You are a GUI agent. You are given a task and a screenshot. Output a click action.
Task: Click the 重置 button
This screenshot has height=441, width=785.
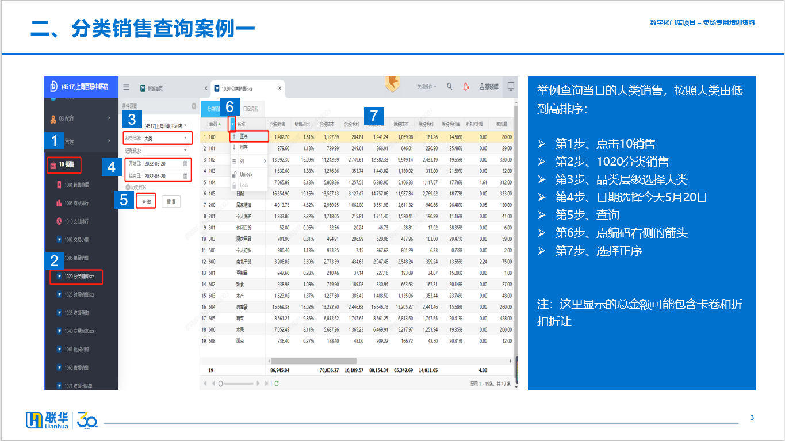(x=171, y=202)
